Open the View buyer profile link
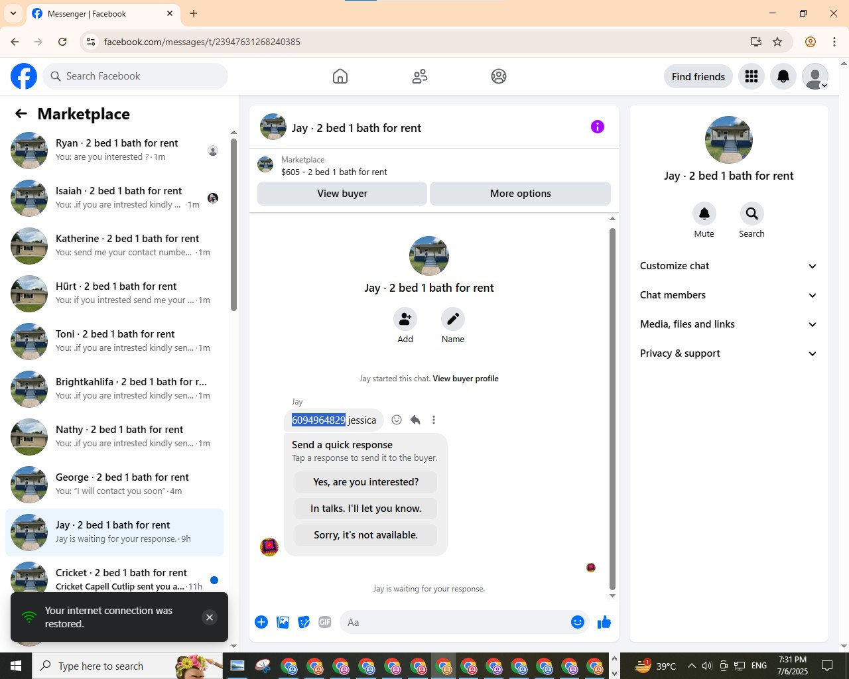The height and width of the screenshot is (679, 849). (x=466, y=379)
